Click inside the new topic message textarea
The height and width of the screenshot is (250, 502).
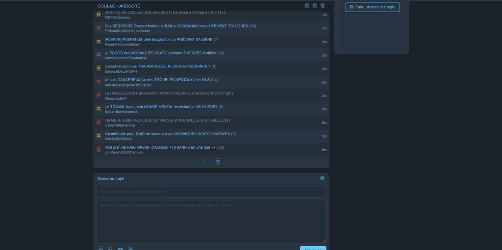[211, 222]
